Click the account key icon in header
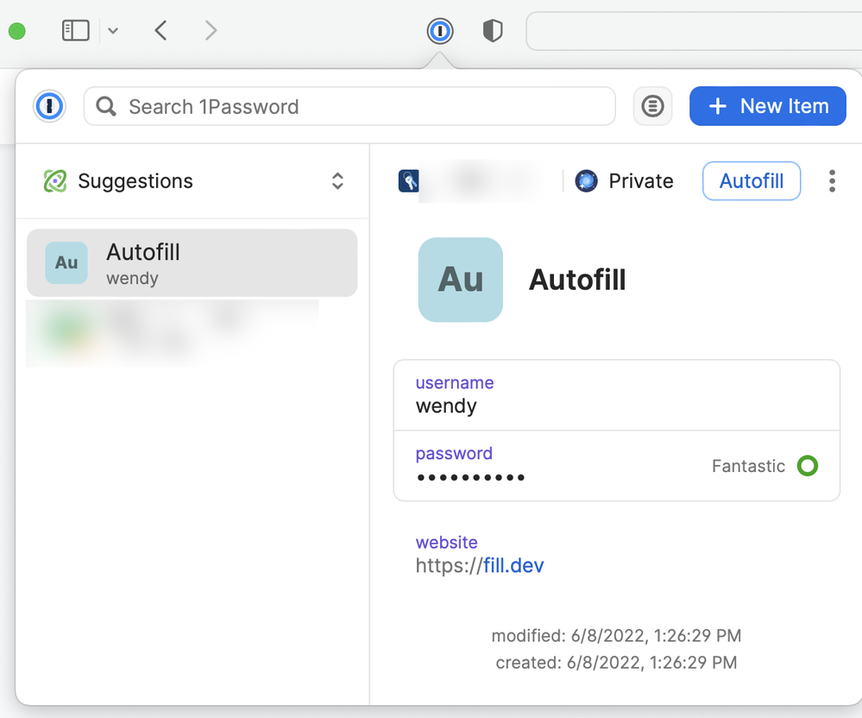The image size is (862, 718). tap(409, 181)
